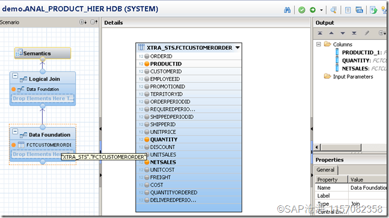389x218 pixels.
Task: Select SHIPPERID column text
Action: [163, 124]
